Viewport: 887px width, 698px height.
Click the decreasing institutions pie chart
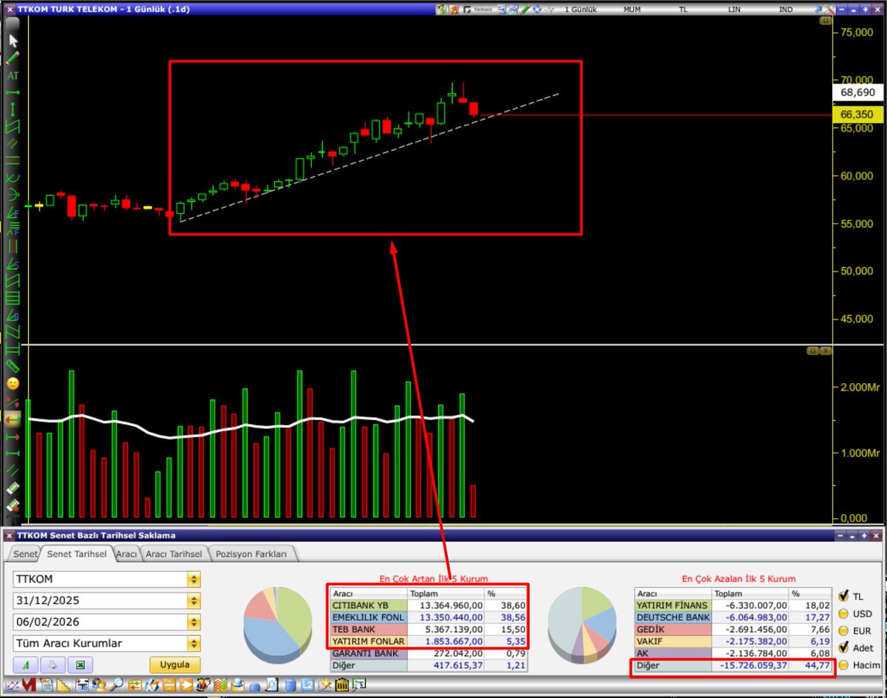click(x=582, y=626)
